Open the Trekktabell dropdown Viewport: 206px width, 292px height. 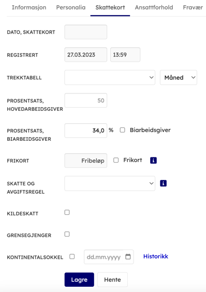point(110,78)
